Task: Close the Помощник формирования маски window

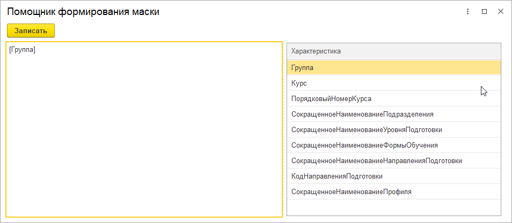Action: 501,12
